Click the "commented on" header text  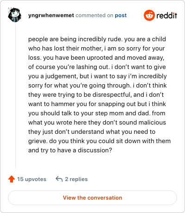(x=94, y=15)
